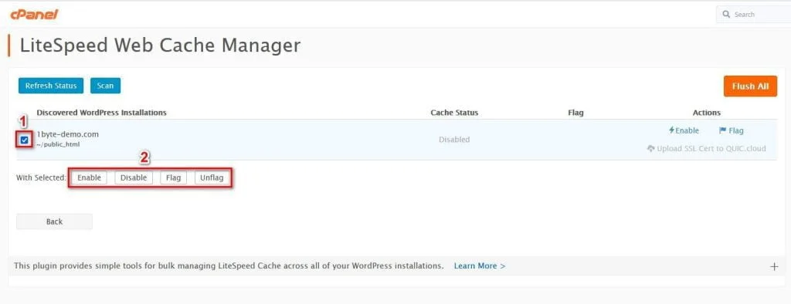Expand the plugin info with plus icon

pyautogui.click(x=775, y=267)
